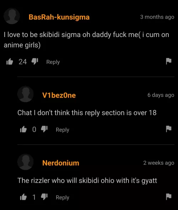Flag Nerdonium's comment as inappropriate
Image resolution: width=178 pixels, height=210 pixels.
pyautogui.click(x=169, y=196)
